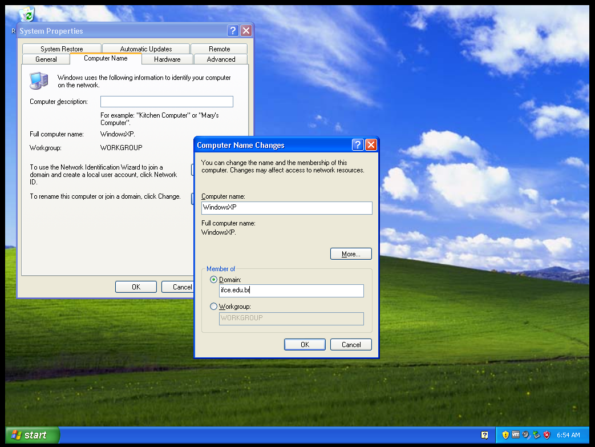Click the computer icon in System Properties
This screenshot has width=595, height=447.
(x=39, y=80)
